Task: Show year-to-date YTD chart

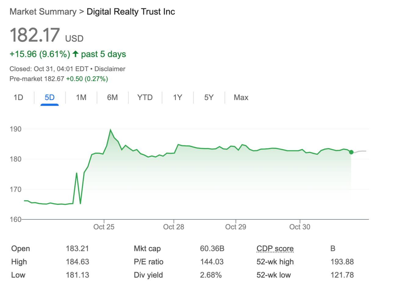Action: (145, 97)
